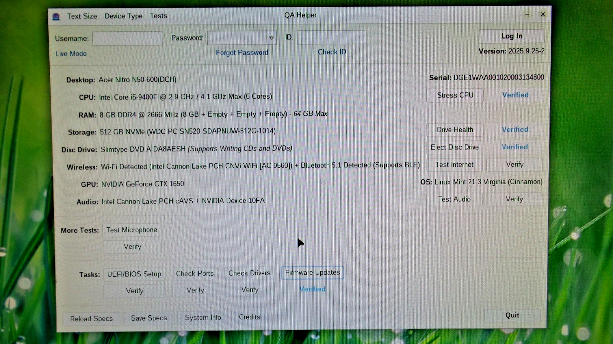Toggle password visibility eye icon
This screenshot has height=344, width=613.
click(271, 38)
